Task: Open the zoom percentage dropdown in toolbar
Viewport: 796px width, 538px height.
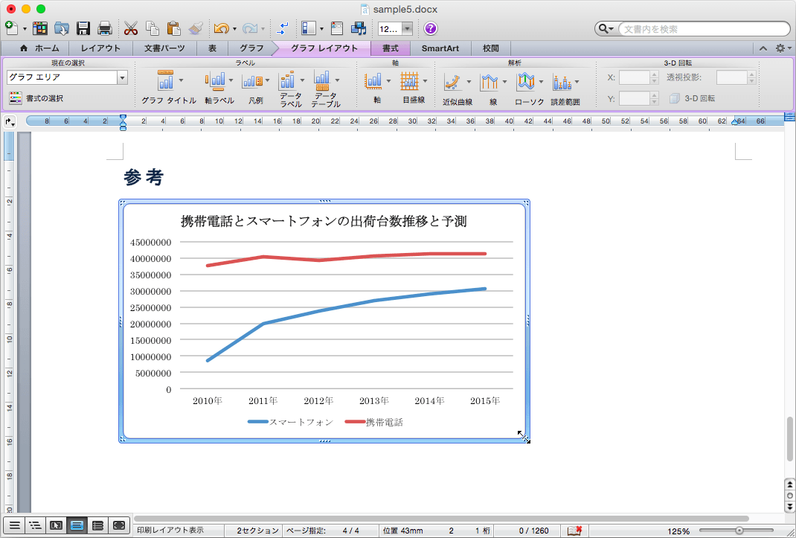Action: (x=407, y=29)
